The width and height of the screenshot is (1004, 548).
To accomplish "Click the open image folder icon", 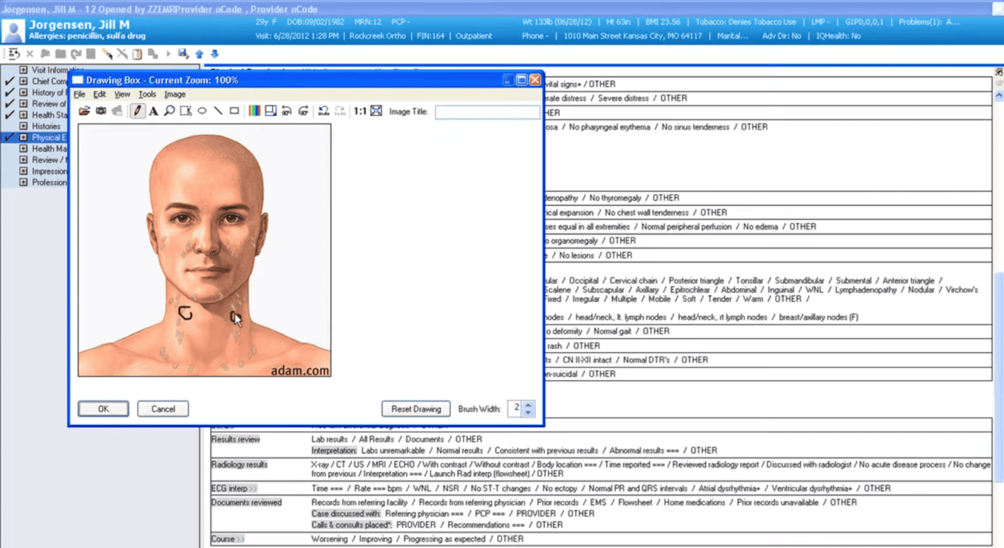I will pos(84,111).
